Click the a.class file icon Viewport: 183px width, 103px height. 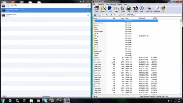(94, 58)
